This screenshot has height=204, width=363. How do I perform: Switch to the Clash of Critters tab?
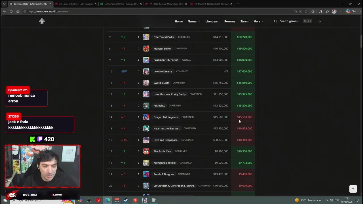point(76,4)
